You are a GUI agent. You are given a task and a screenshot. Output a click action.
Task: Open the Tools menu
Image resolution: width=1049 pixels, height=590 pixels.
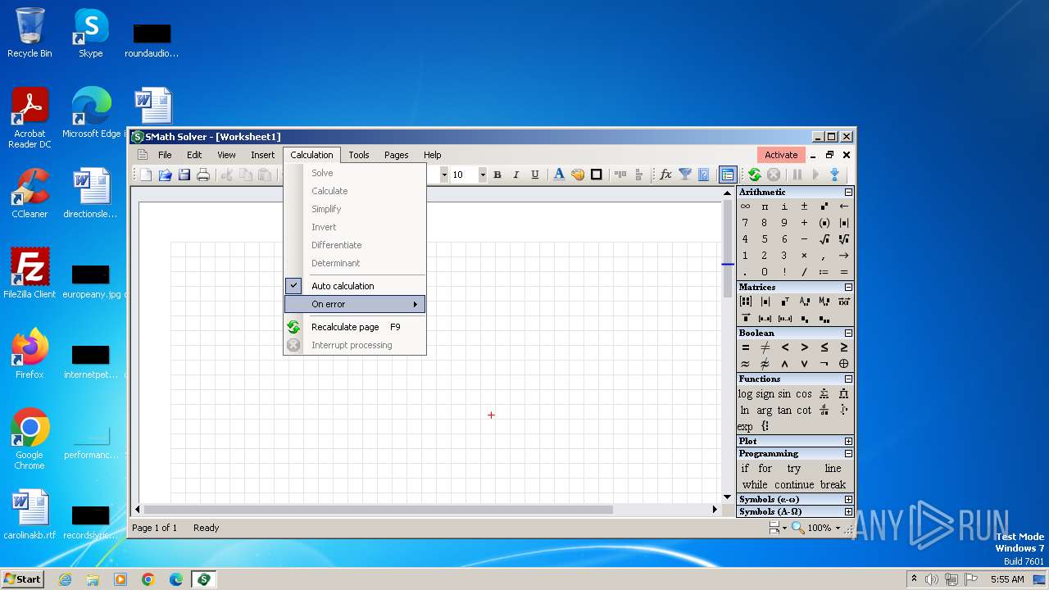point(359,155)
